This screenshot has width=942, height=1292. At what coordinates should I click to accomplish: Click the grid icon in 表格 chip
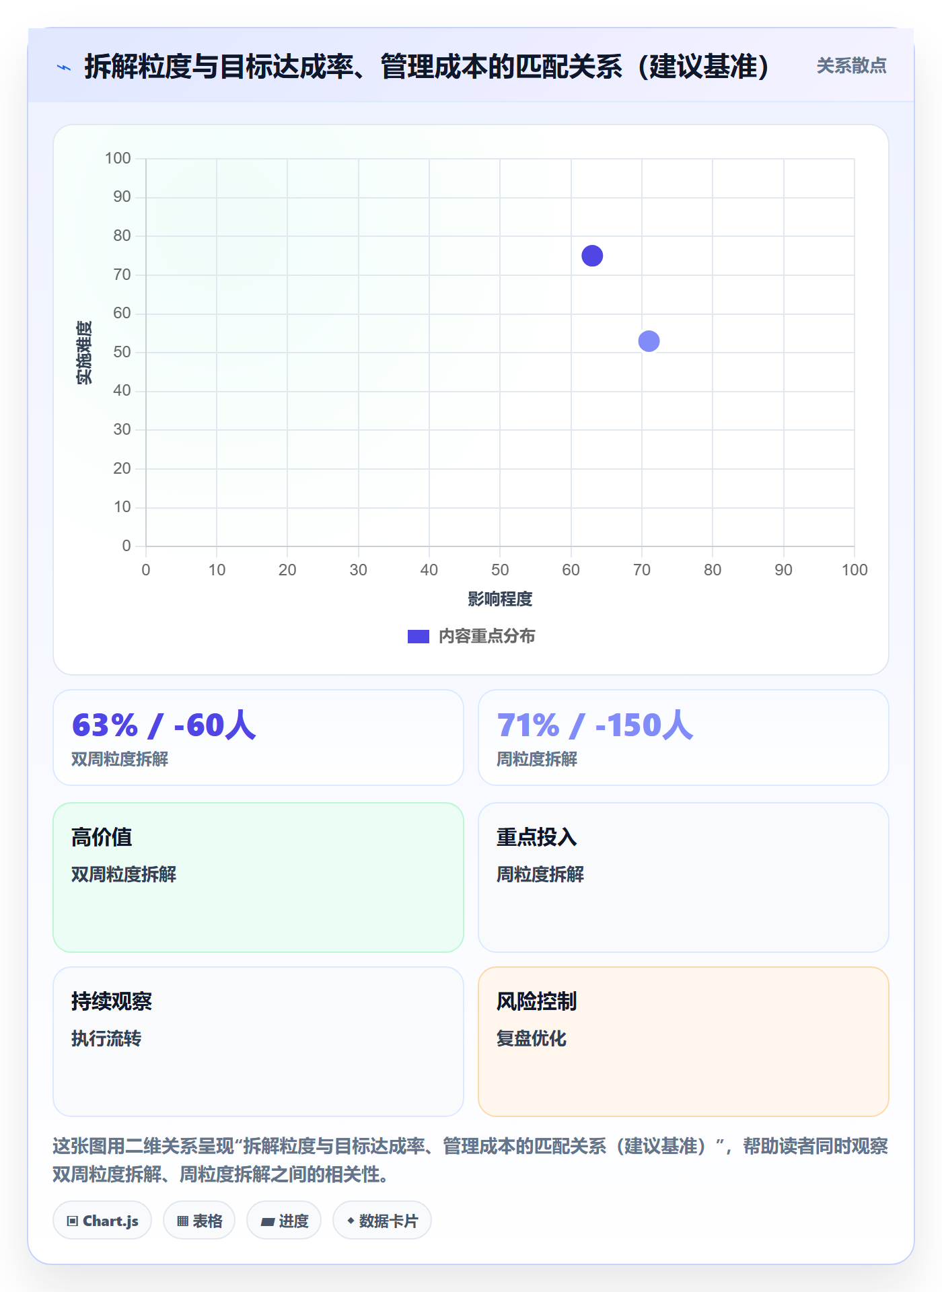coord(183,1221)
